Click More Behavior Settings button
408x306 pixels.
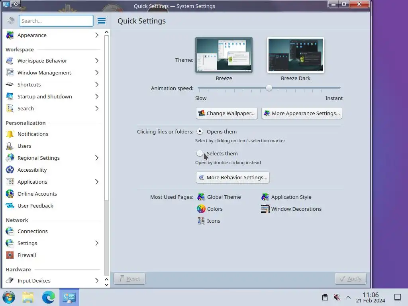[233, 177]
